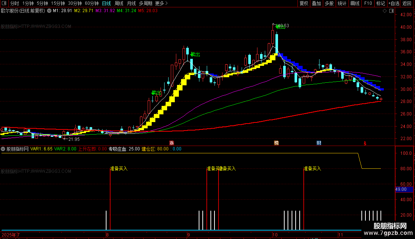
Task: Expand 更多 period options
Action: [161, 3]
